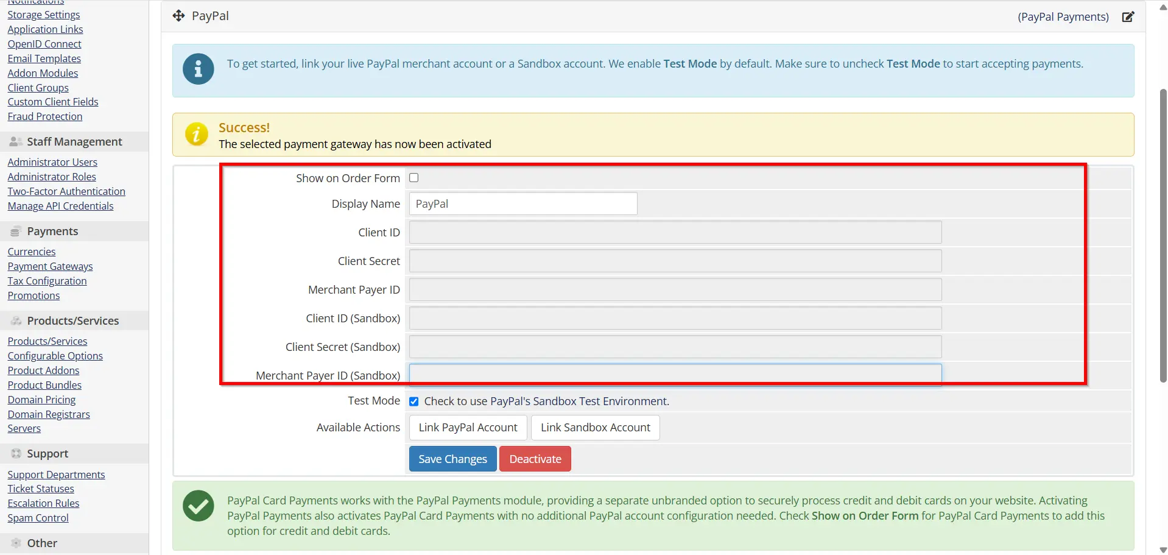Deactivate the PayPal gateway
This screenshot has height=555, width=1168.
[535, 459]
